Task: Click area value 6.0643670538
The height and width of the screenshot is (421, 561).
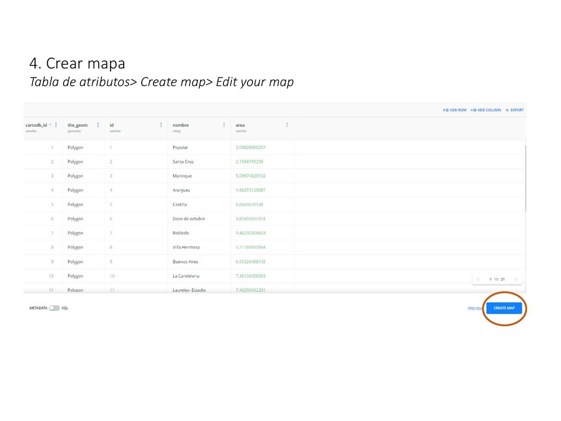Action: (x=249, y=204)
